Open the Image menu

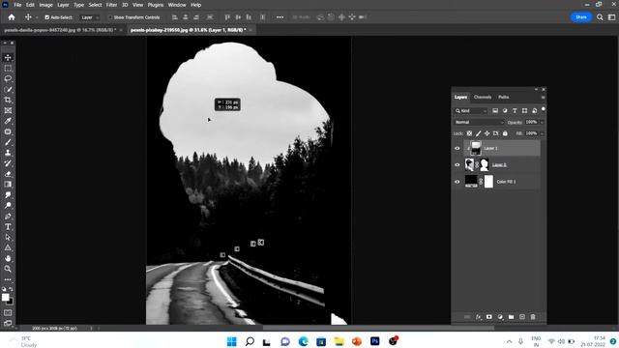(x=45, y=5)
